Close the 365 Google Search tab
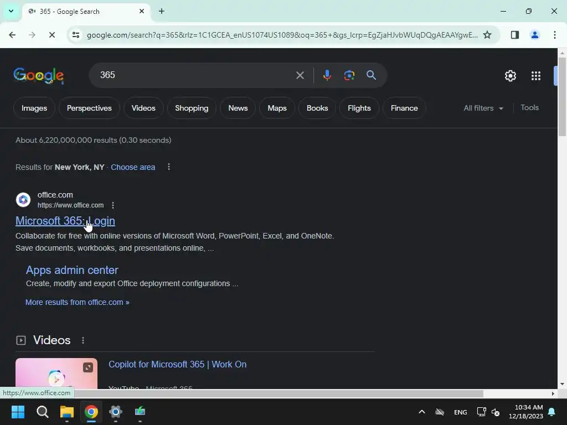This screenshot has width=567, height=425. click(x=141, y=11)
